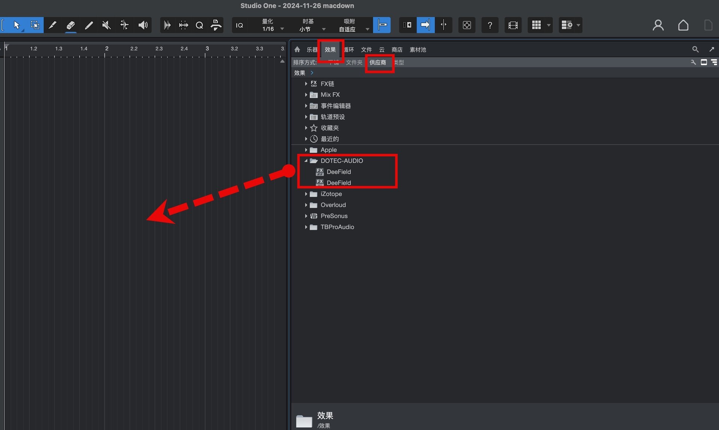Click the audio bend panel icon
The width and height of the screenshot is (719, 430).
pos(183,25)
